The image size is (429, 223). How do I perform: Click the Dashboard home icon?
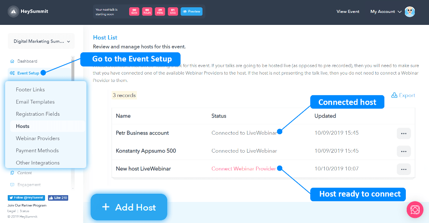(x=12, y=61)
